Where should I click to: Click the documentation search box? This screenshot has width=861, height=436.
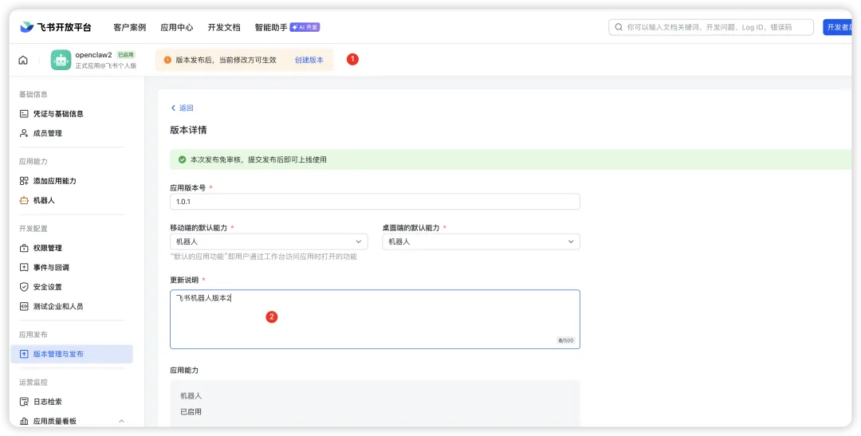(x=711, y=27)
